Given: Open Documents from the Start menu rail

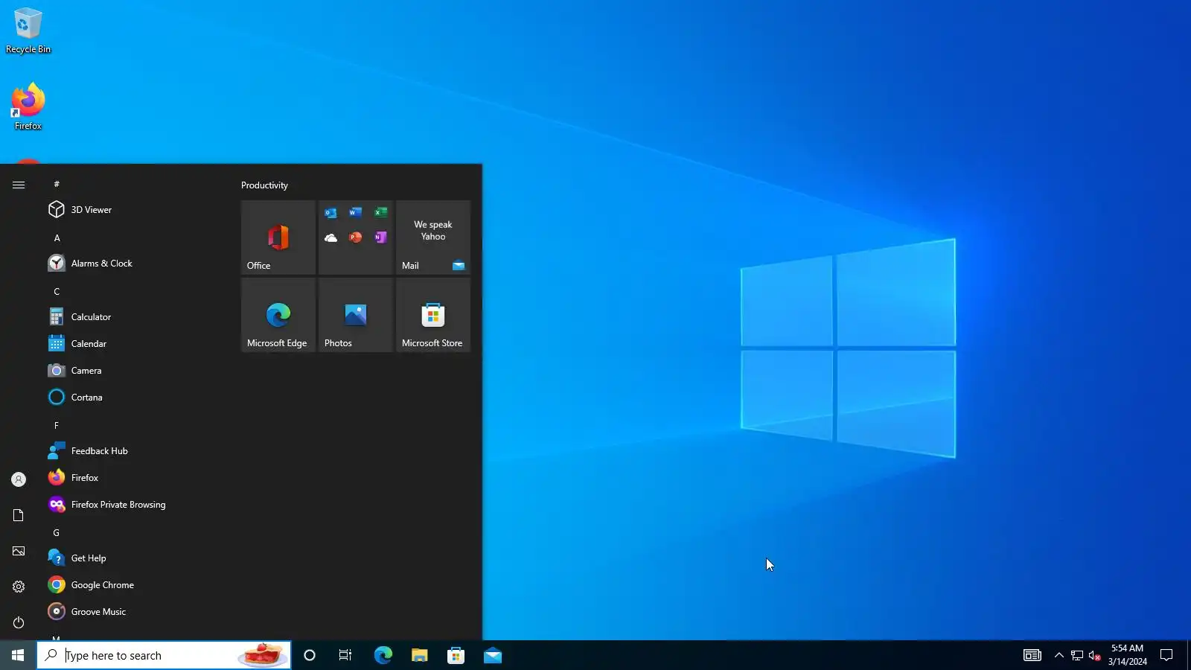Looking at the screenshot, I should (x=19, y=515).
